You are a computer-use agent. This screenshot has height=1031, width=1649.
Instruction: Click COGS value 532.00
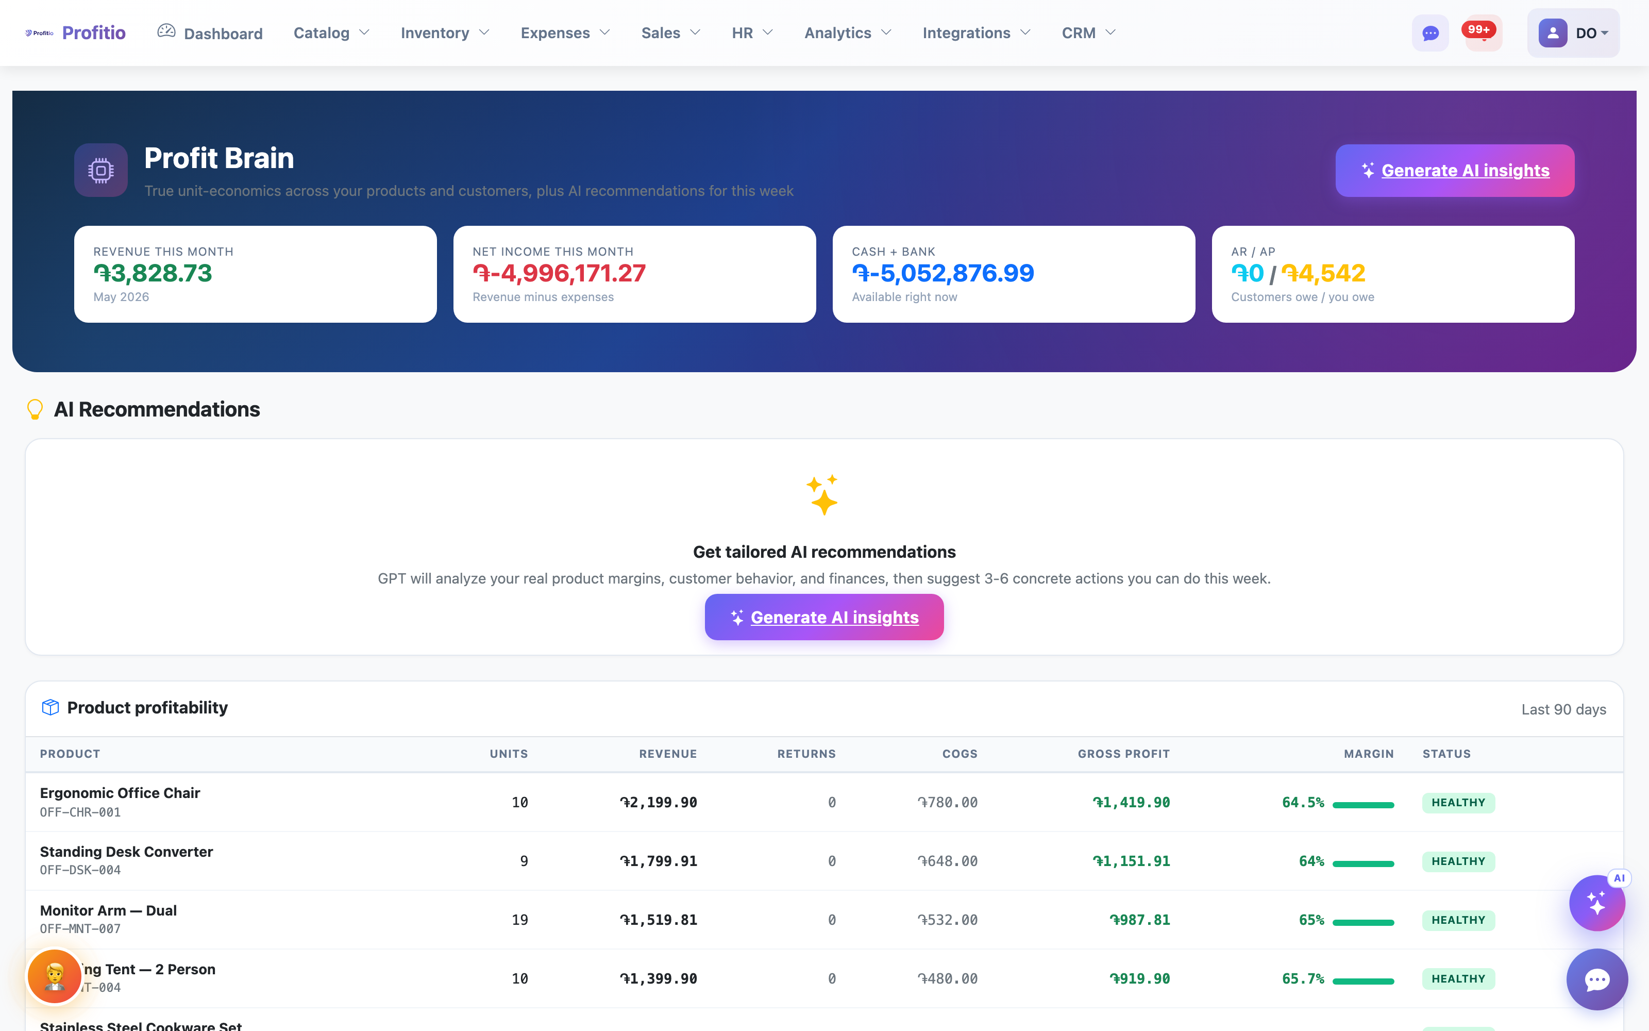[x=947, y=920]
